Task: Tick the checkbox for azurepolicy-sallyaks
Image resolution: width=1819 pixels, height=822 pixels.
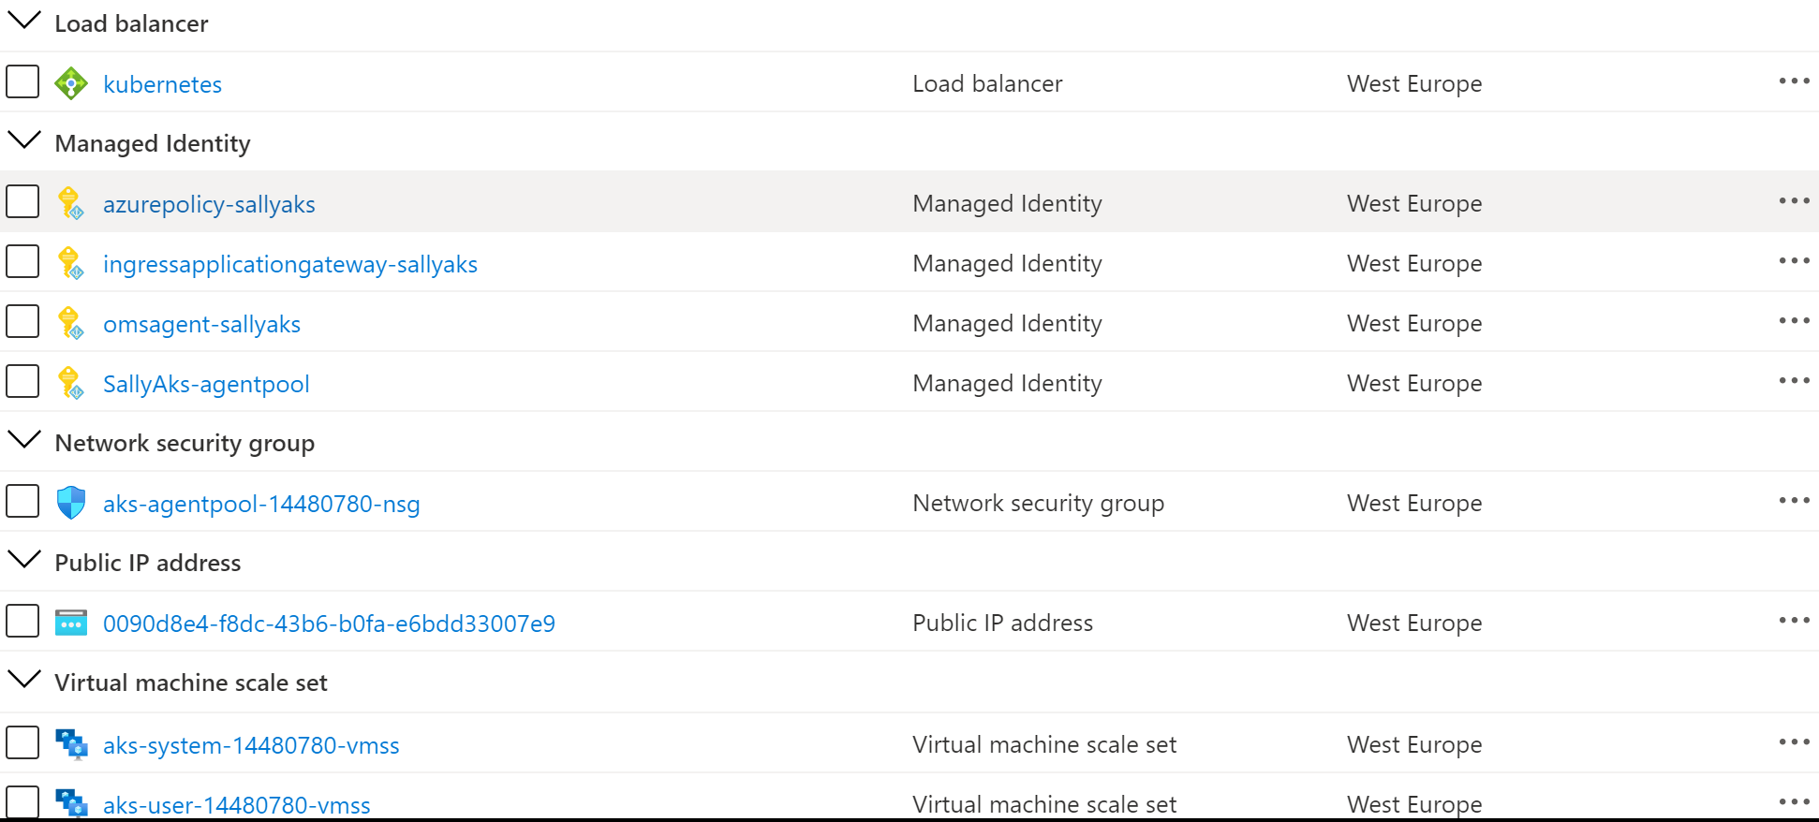Action: 22,201
